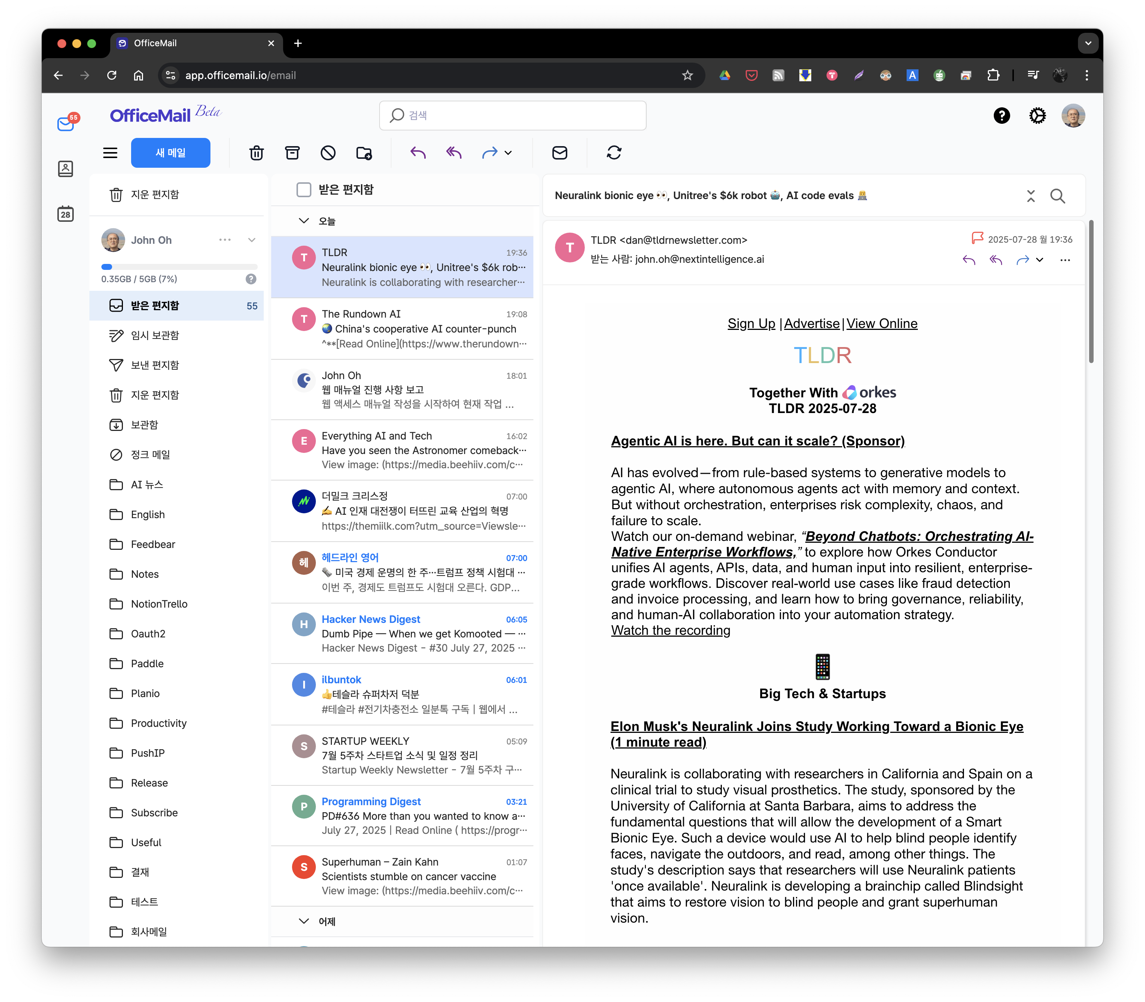This screenshot has height=1002, width=1145.
Task: Follow the Advertise link
Action: (811, 324)
